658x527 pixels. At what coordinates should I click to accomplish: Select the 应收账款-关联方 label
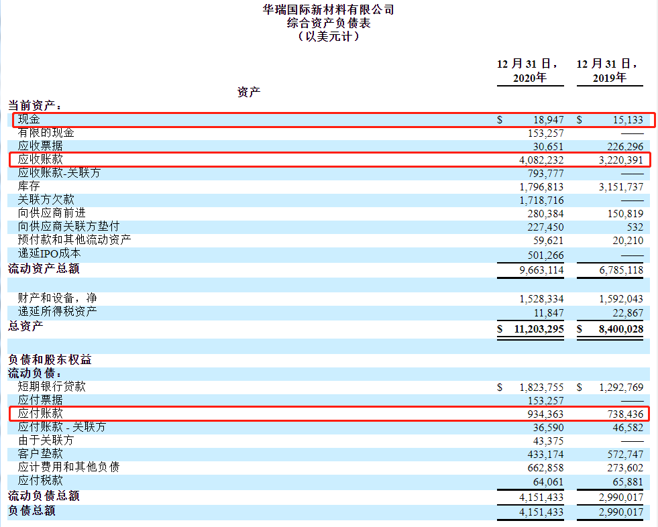click(x=59, y=172)
